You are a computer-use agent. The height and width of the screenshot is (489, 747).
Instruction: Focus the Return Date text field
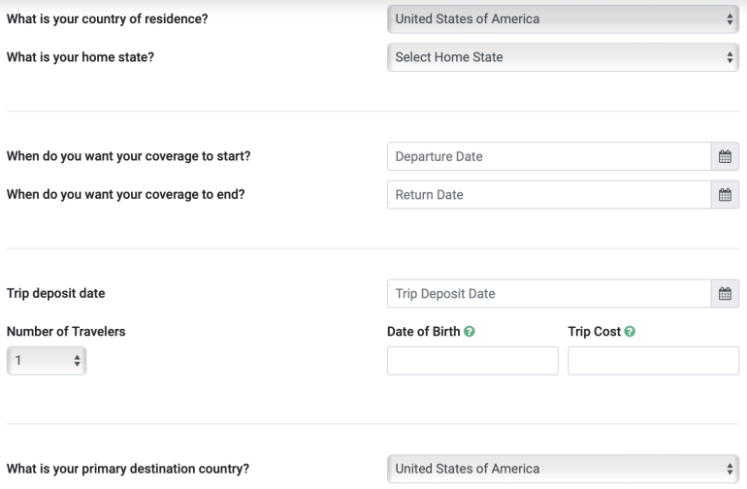pos(548,195)
